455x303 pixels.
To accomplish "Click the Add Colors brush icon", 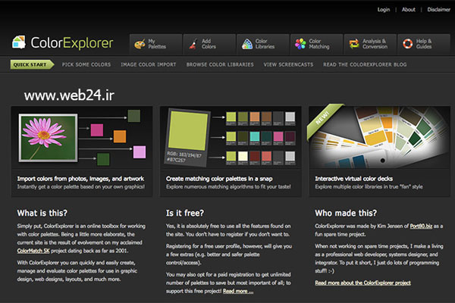I will point(193,44).
